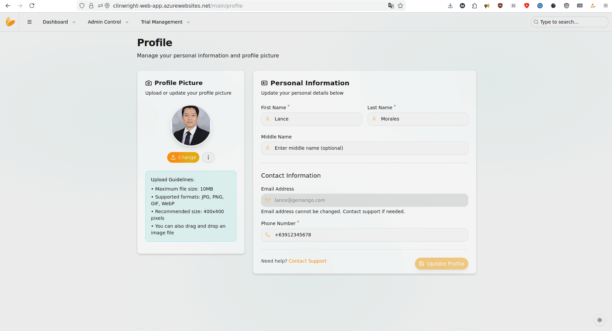Bookmark this page with the star icon
This screenshot has width=612, height=331.
(x=400, y=6)
